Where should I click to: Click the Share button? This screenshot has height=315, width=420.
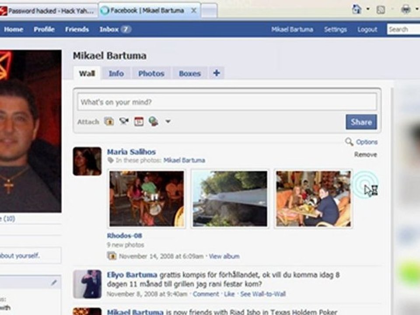(x=361, y=122)
